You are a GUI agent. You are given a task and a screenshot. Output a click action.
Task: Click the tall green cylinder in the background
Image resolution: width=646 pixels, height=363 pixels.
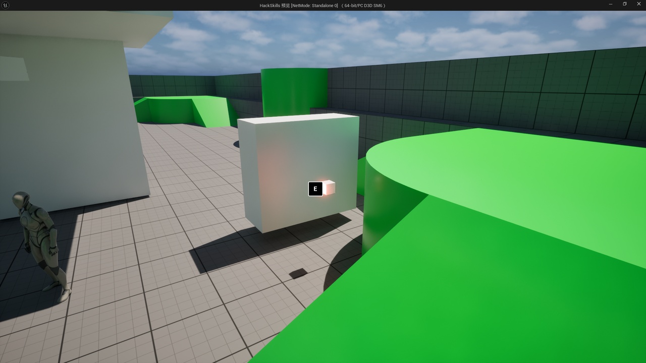(294, 92)
